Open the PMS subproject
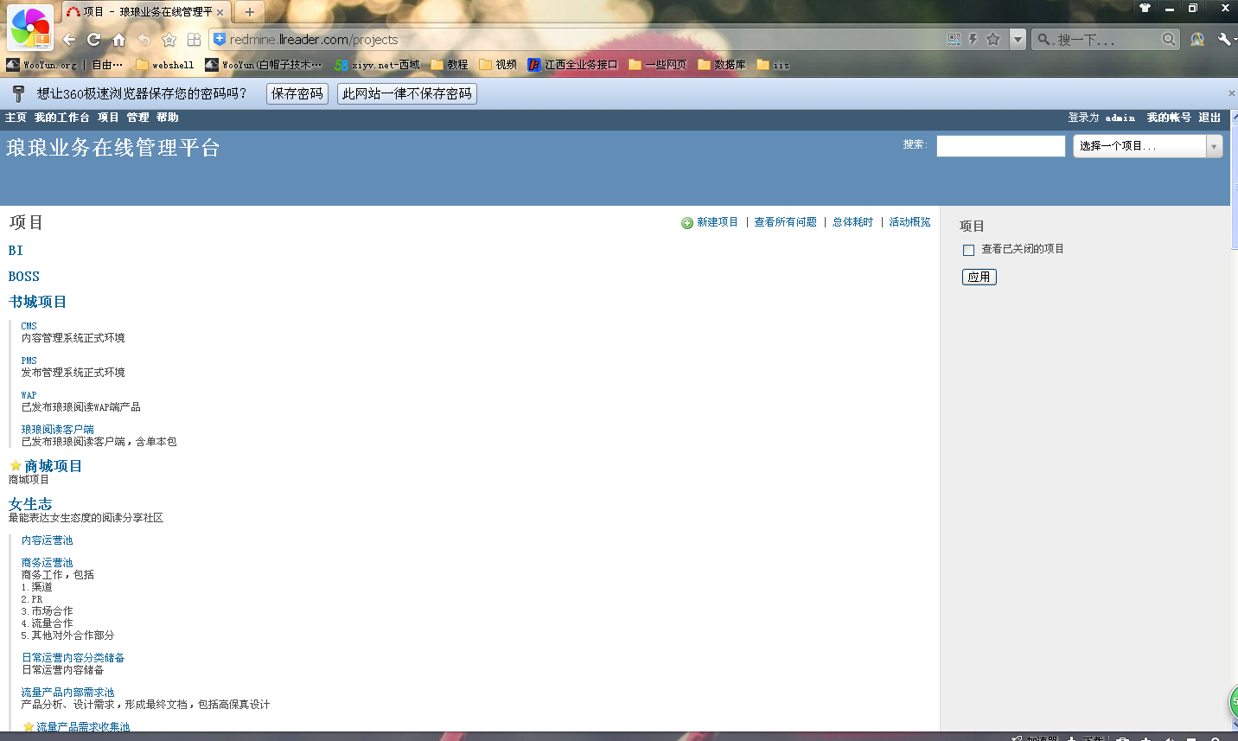The image size is (1238, 741). 29,361
